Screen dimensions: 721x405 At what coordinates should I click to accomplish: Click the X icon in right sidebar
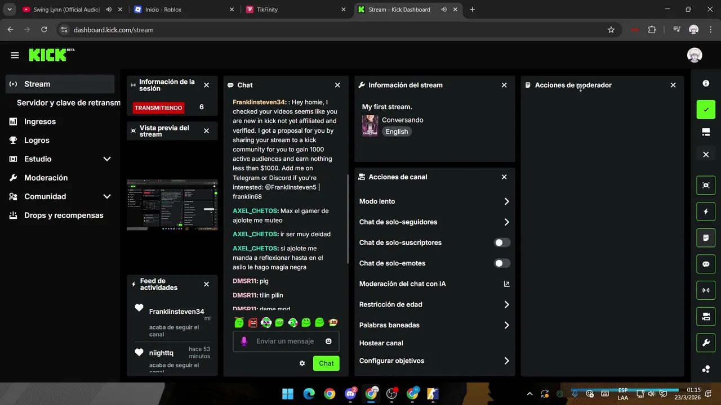[706, 155]
